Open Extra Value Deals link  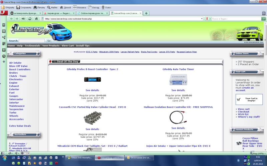20,126
